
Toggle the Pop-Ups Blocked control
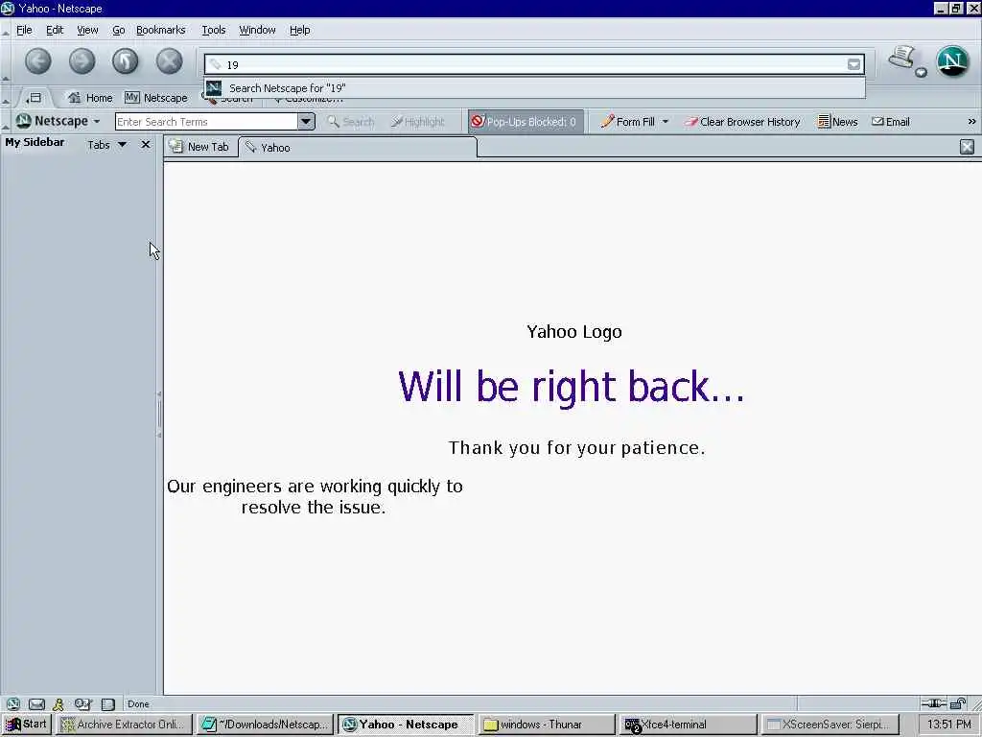[525, 122]
